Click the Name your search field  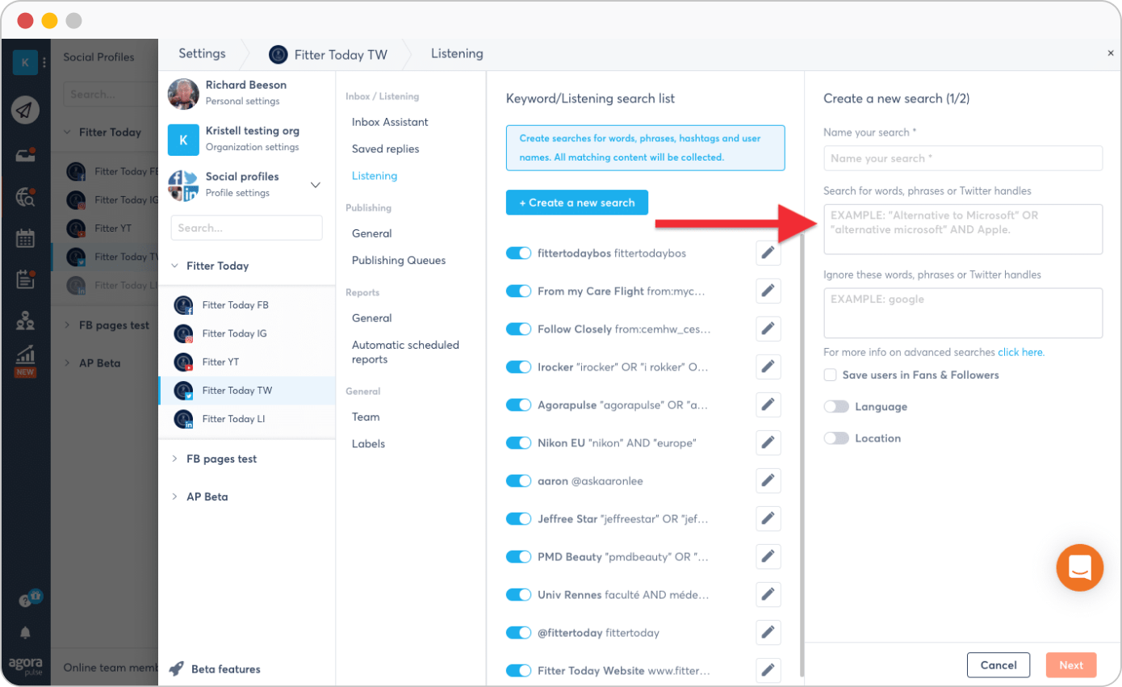coord(963,158)
